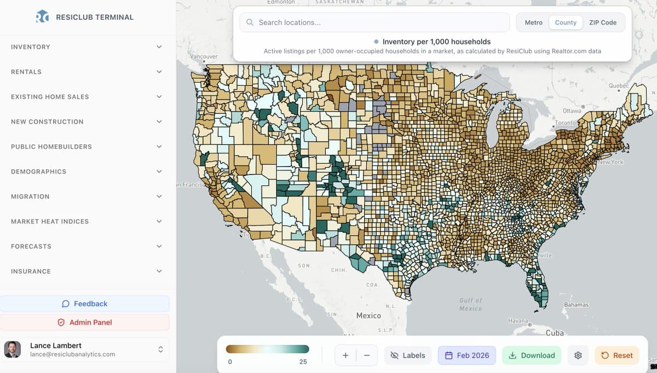
Task: Click the inventory color gradient legend
Action: [x=267, y=348]
